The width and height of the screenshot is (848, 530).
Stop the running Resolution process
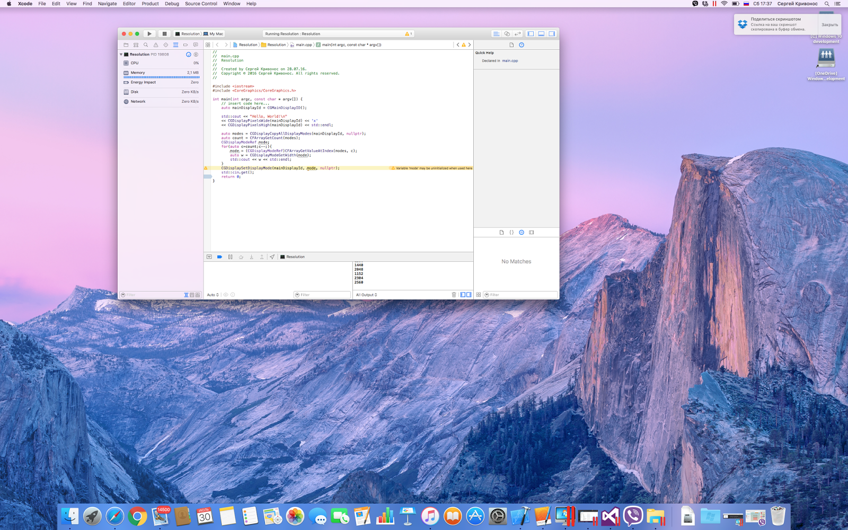click(x=164, y=33)
